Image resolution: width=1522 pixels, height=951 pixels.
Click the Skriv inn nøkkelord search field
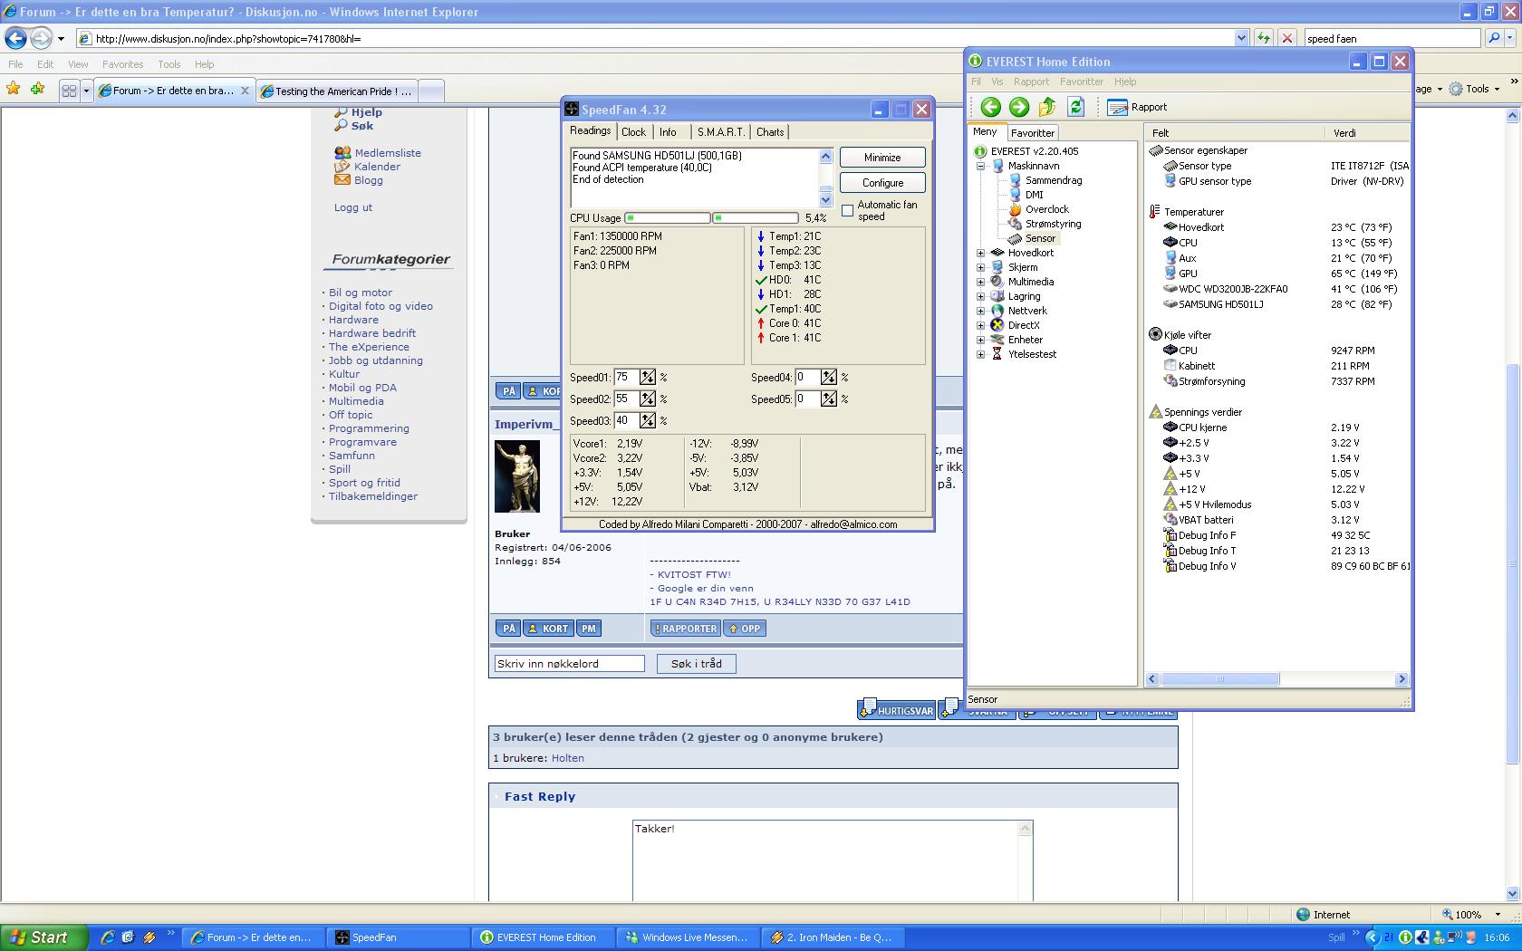coord(569,664)
